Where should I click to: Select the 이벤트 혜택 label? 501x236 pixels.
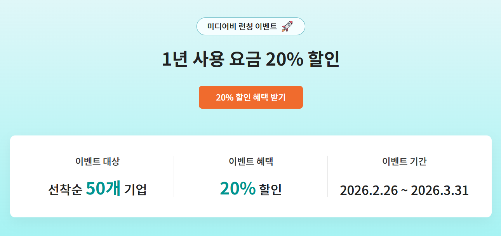tap(251, 161)
